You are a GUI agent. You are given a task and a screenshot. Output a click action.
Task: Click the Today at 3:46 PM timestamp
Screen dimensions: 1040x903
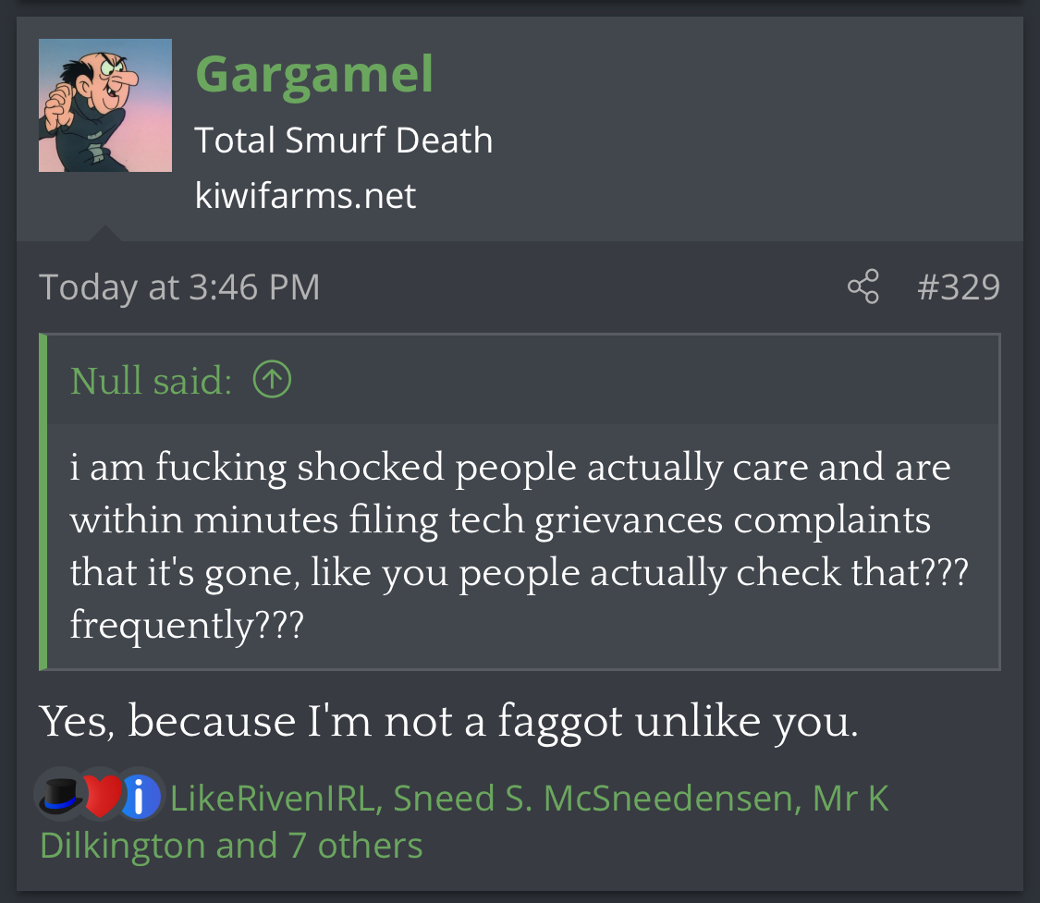coord(179,287)
